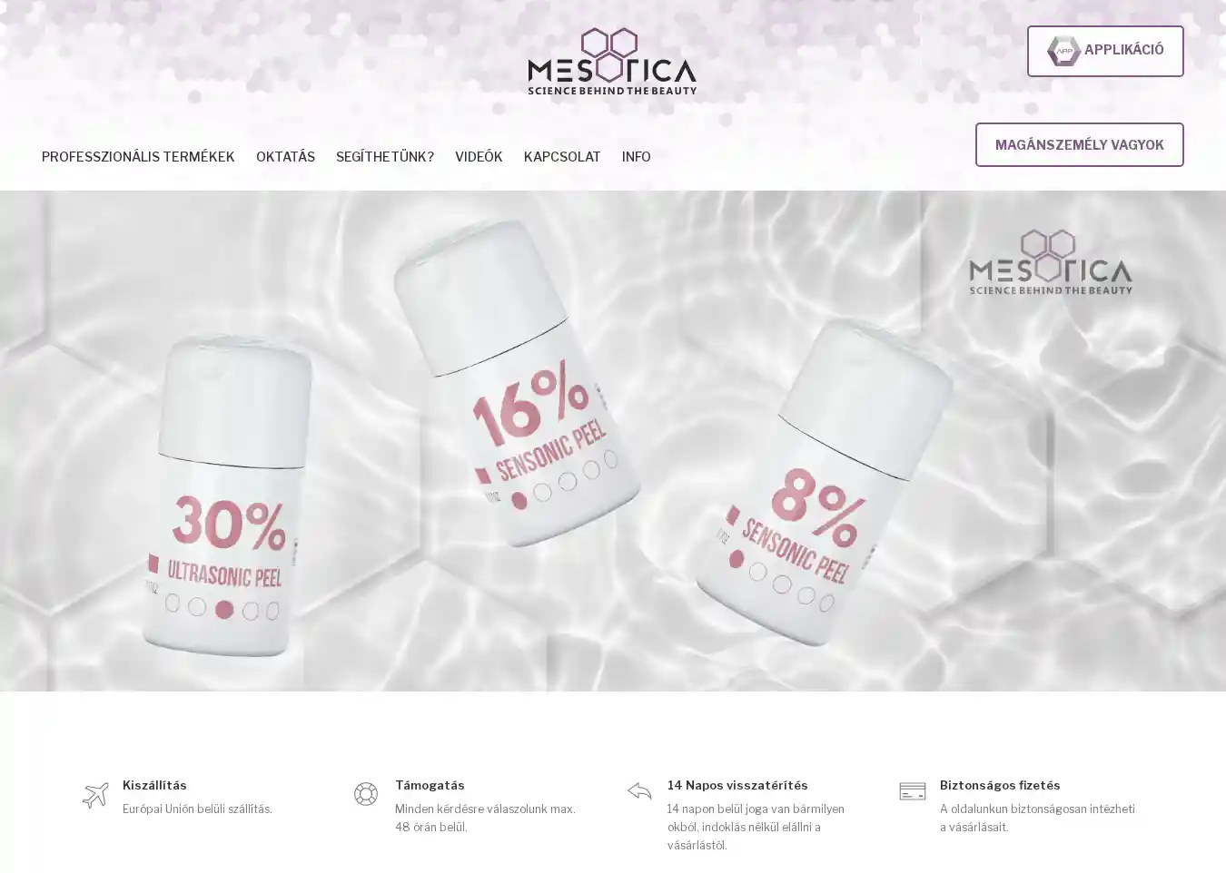Image resolution: width=1226 pixels, height=873 pixels.
Task: Open the Oktatás menu item
Action: [285, 157]
